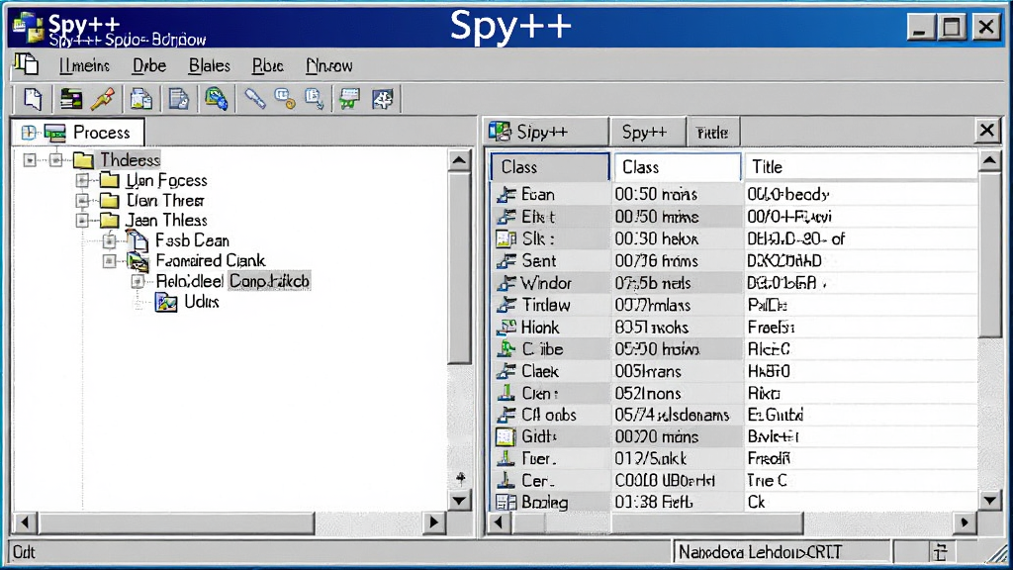Click the icon in the C ibe row
This screenshot has height=570, width=1013.
tap(506, 349)
